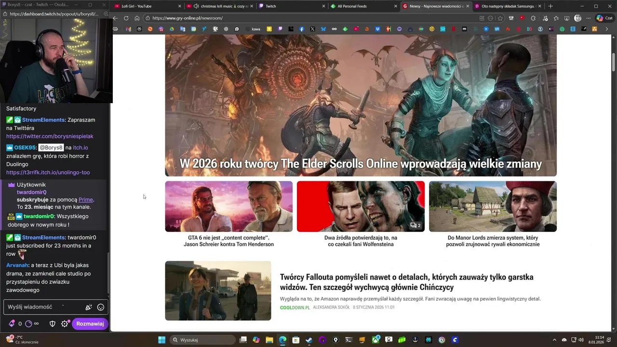Image resolution: width=617 pixels, height=347 pixels.
Task: Click the Rozmawiaj send button
Action: [90, 324]
